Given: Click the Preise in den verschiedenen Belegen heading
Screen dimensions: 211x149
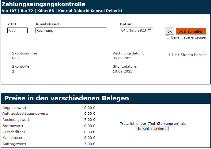Looking at the screenshot, I should pos(66,98).
